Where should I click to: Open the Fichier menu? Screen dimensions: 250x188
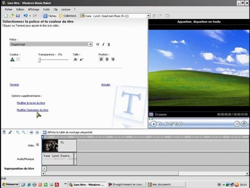[x=9, y=9]
